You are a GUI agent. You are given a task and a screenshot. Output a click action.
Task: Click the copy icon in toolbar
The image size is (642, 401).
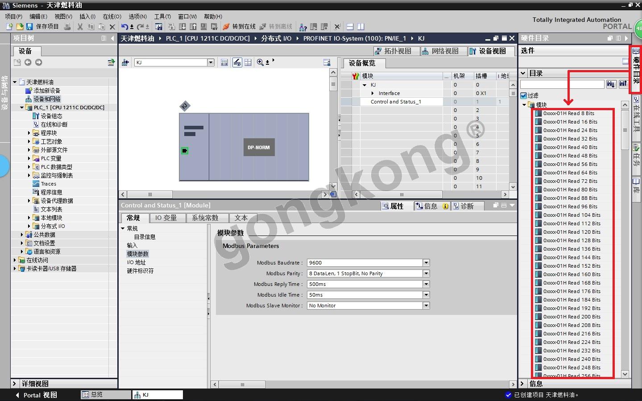point(91,27)
